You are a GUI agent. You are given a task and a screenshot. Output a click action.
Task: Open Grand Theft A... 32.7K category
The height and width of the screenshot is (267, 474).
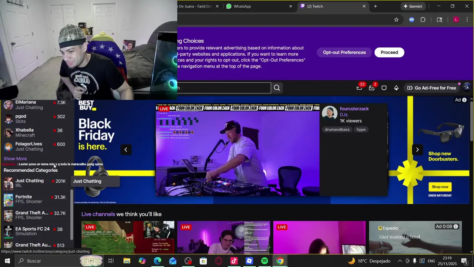35,215
